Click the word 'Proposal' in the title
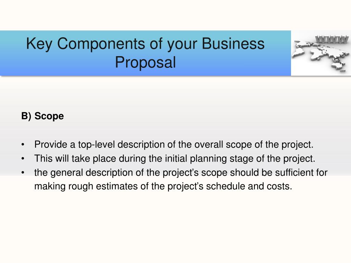351x263 pixels. pyautogui.click(x=145, y=62)
